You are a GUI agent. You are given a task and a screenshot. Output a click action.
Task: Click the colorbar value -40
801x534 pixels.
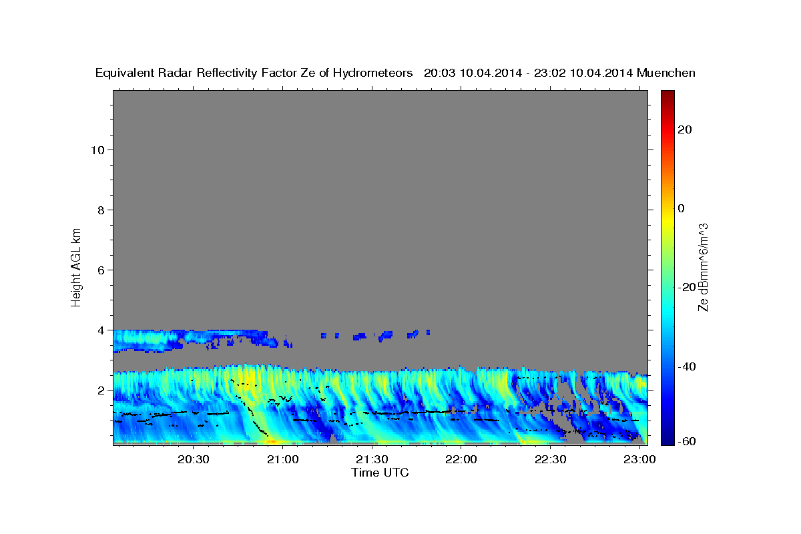tap(687, 366)
